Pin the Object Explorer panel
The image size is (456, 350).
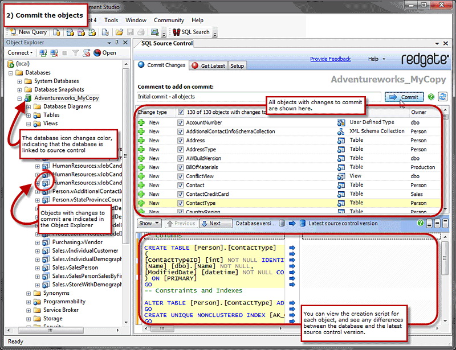coord(117,43)
